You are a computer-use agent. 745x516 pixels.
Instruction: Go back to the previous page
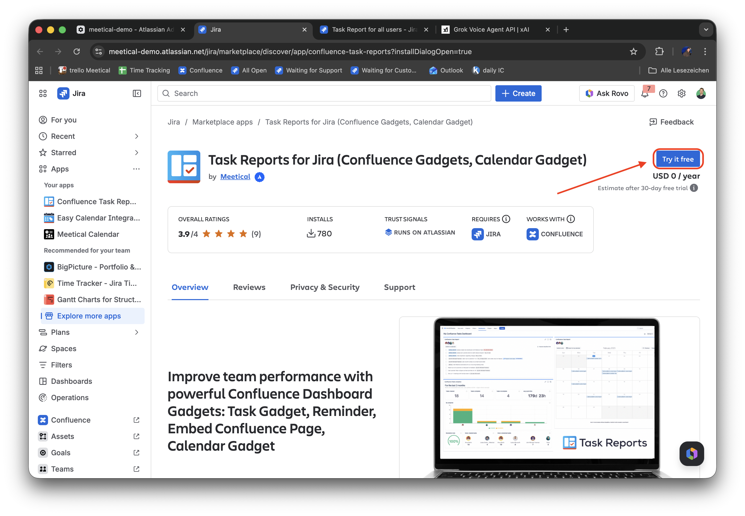[40, 51]
